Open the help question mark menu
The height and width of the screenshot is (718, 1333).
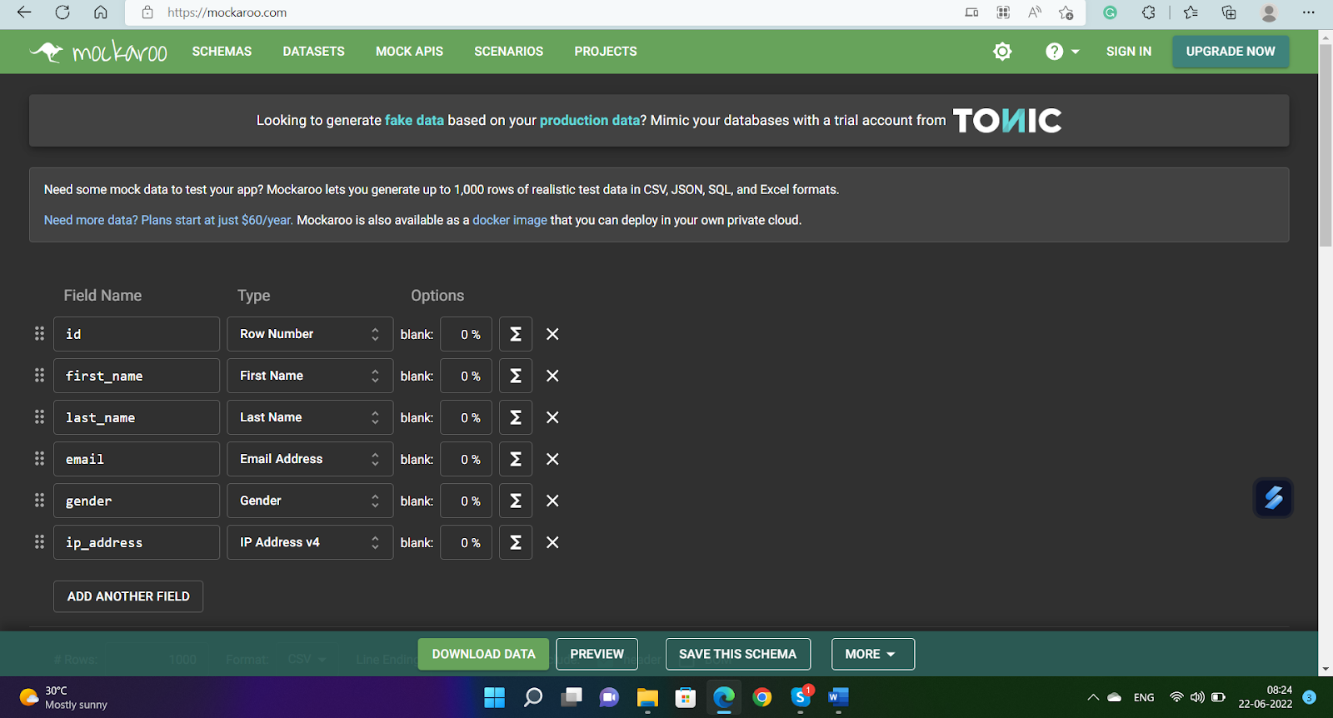coord(1061,52)
